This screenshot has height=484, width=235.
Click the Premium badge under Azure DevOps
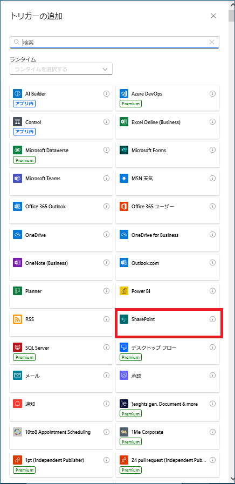(130, 104)
